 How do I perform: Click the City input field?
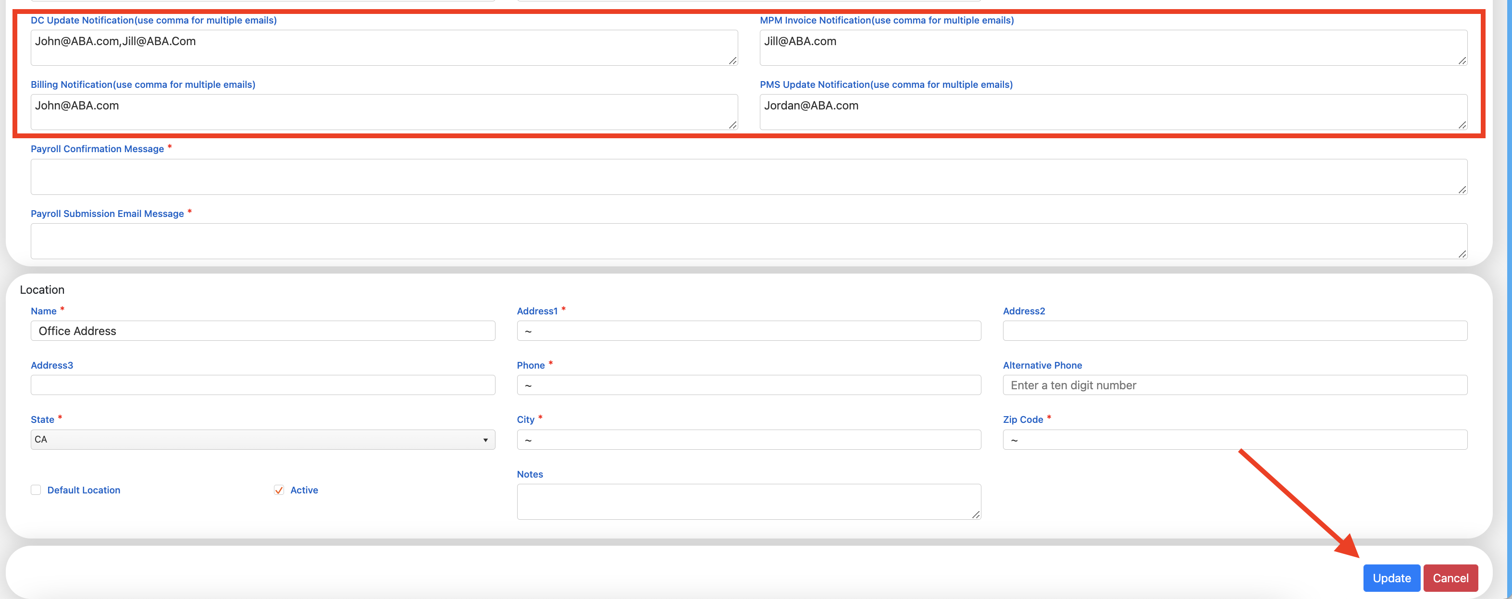click(x=748, y=440)
